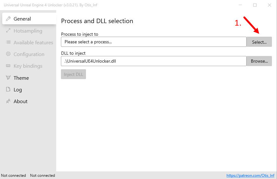This screenshot has width=277, height=179.
Task: Click the Hotsampling resize arrows icon
Action: pyautogui.click(x=8, y=31)
